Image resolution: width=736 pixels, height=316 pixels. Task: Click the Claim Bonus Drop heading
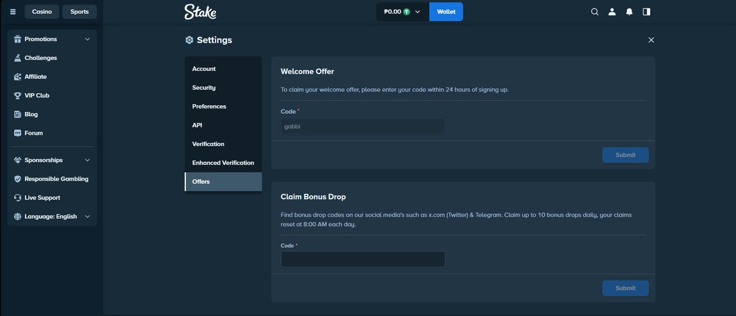point(313,197)
